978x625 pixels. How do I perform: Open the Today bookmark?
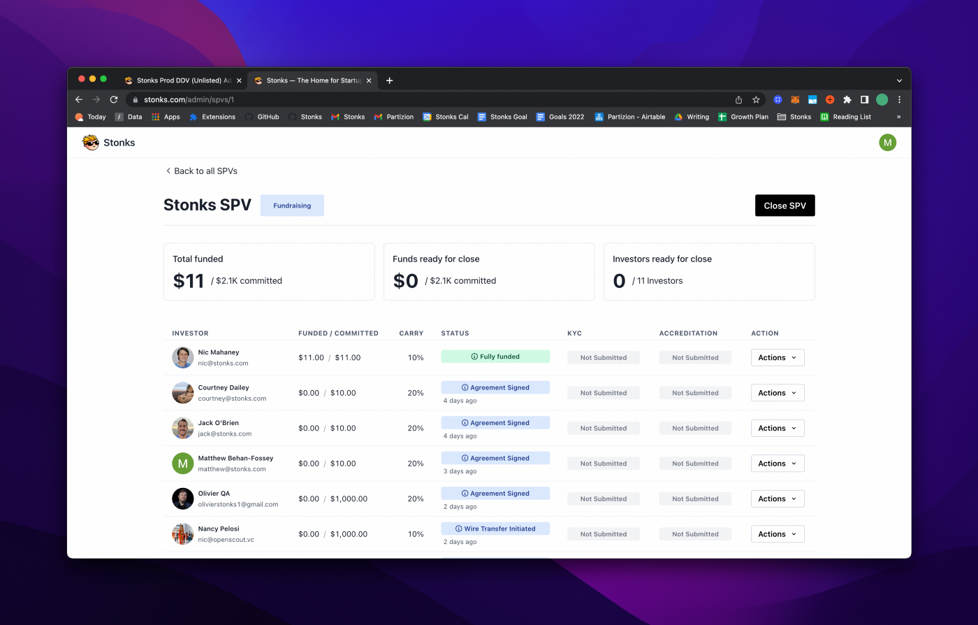click(90, 117)
